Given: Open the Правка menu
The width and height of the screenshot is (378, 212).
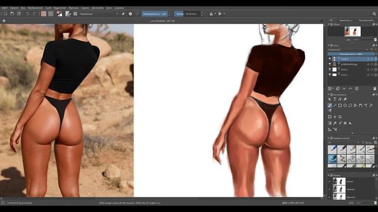Looking at the screenshot, I should click(x=14, y=8).
